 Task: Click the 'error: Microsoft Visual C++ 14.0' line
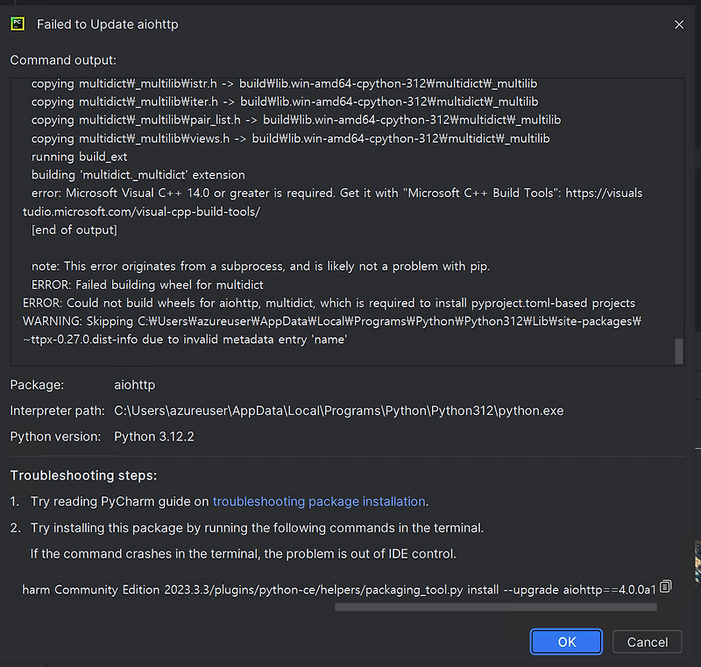[336, 193]
